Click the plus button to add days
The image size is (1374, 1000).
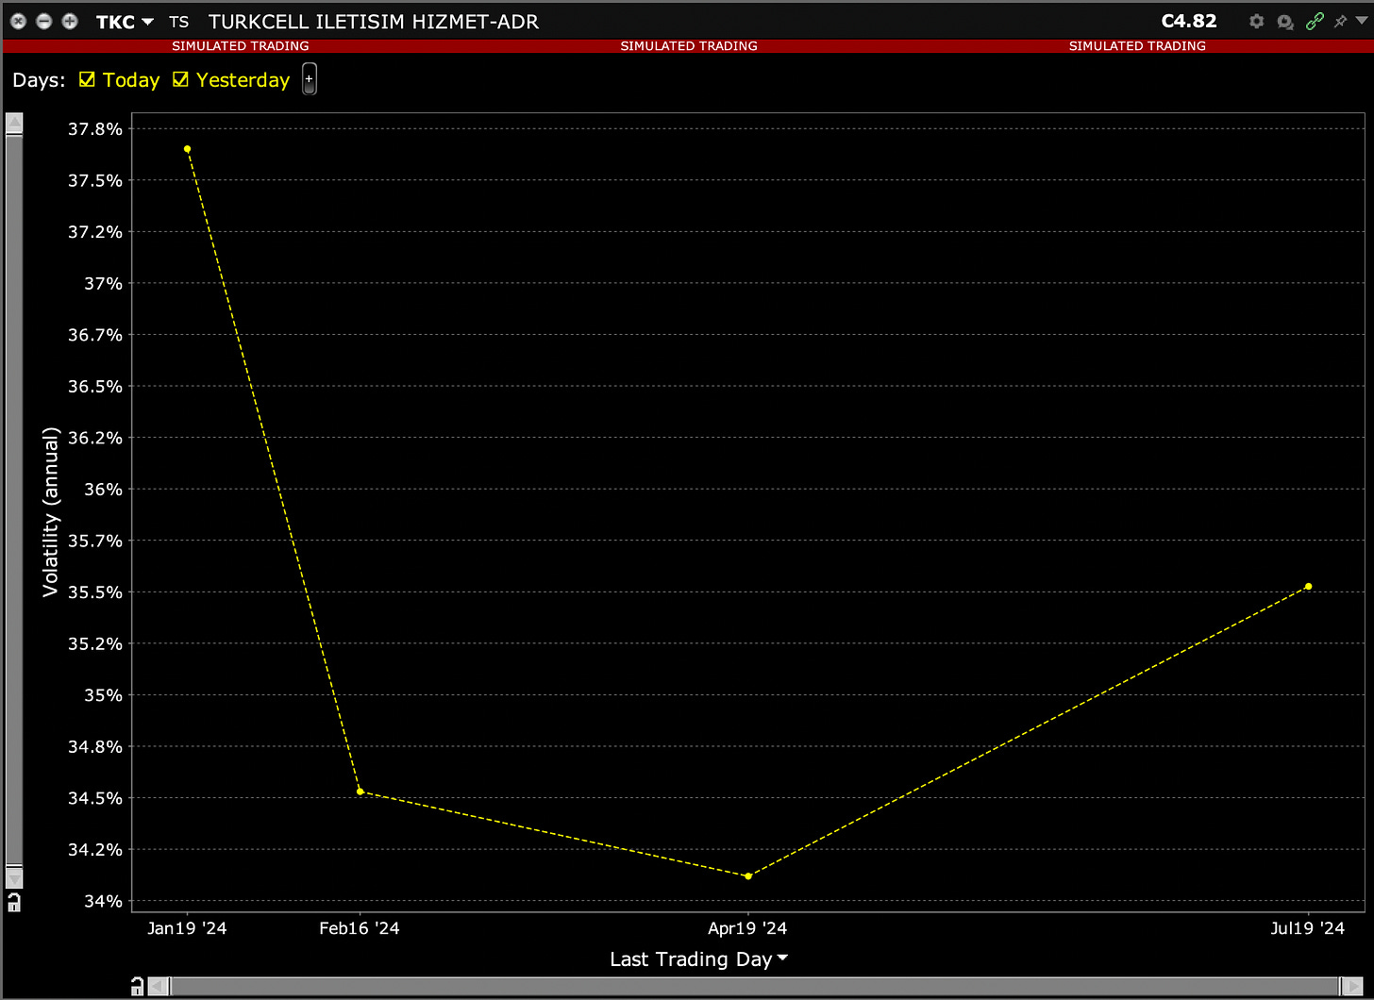309,80
